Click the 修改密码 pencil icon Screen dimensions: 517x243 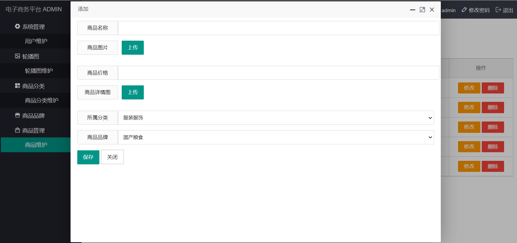[464, 10]
